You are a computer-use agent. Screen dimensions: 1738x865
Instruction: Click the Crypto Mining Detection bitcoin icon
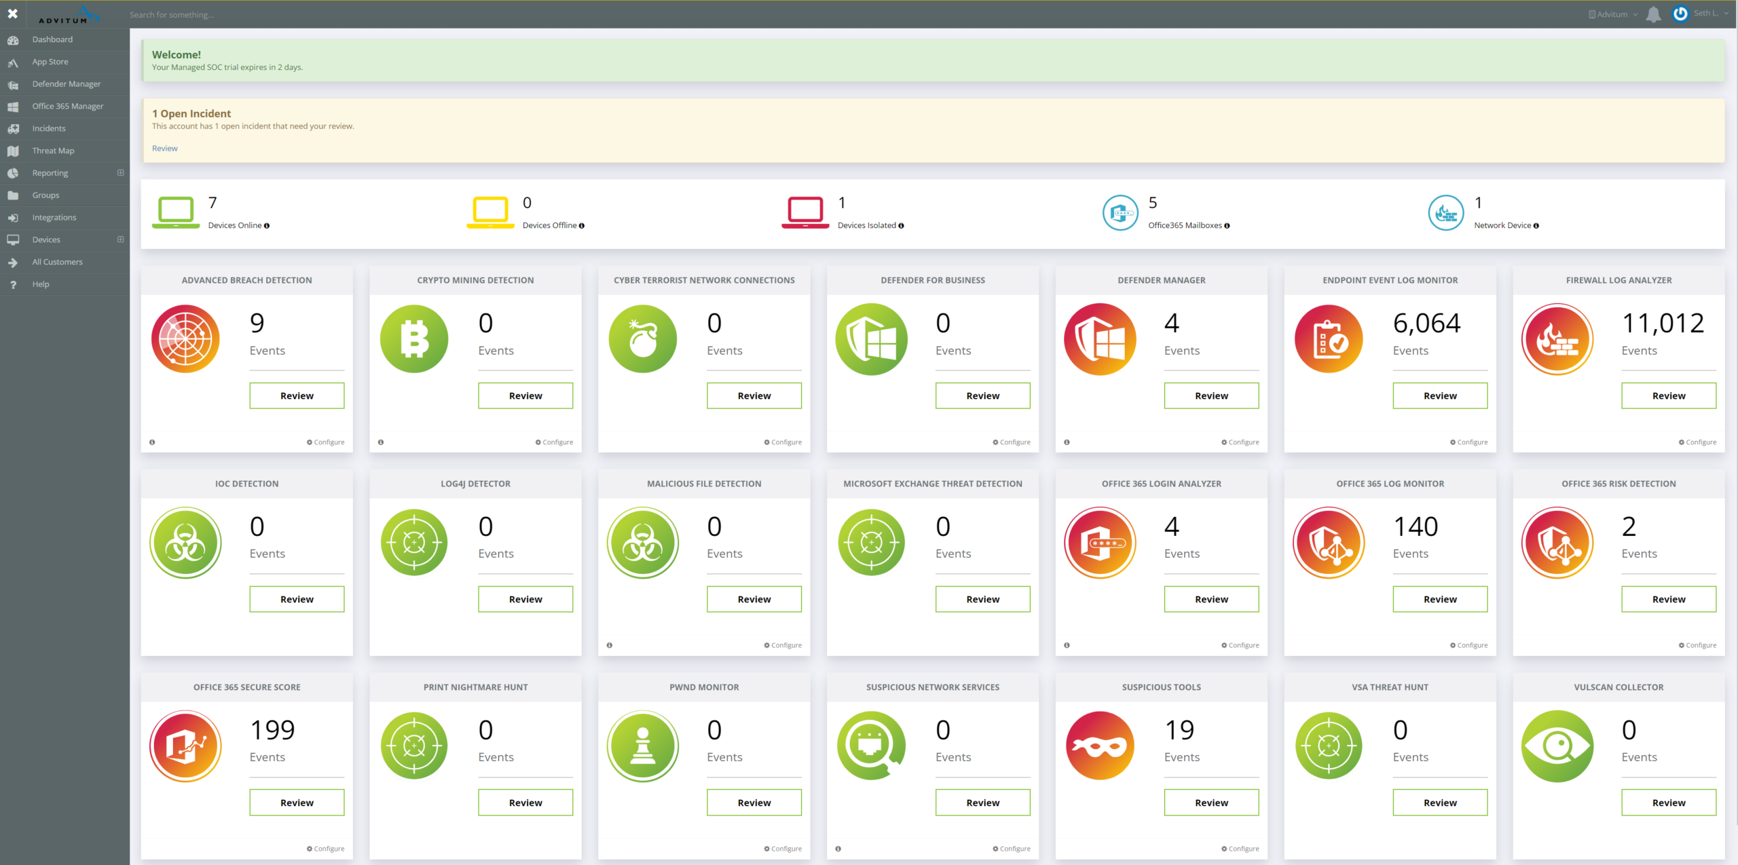click(414, 339)
